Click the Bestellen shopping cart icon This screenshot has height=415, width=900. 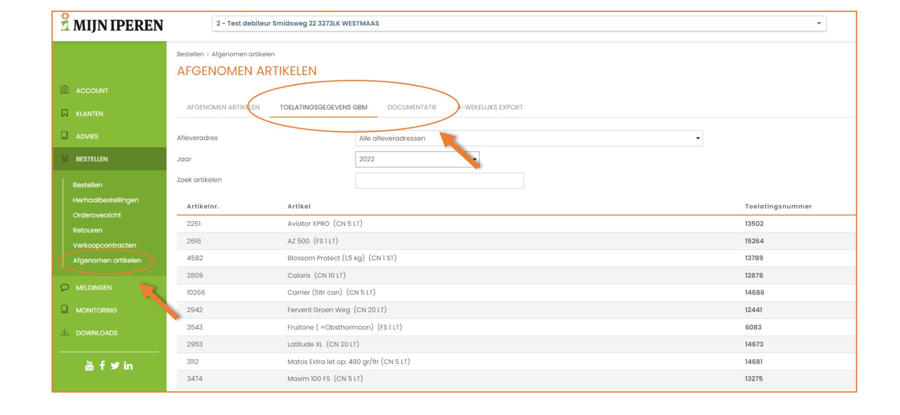pos(65,158)
